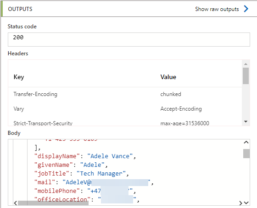Click the Key column header
257x208 pixels.
coord(19,77)
